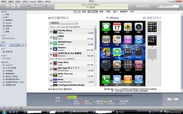Select the Maps app icon

click(x=117, y=39)
